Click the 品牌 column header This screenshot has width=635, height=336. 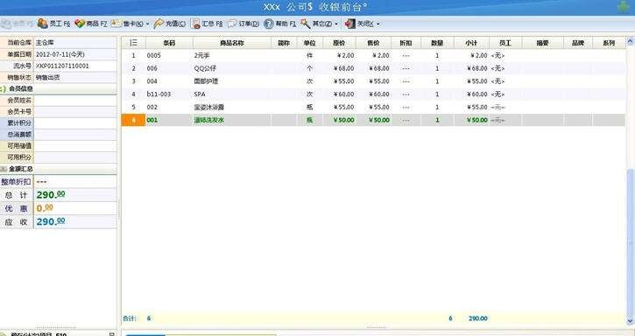pyautogui.click(x=578, y=43)
